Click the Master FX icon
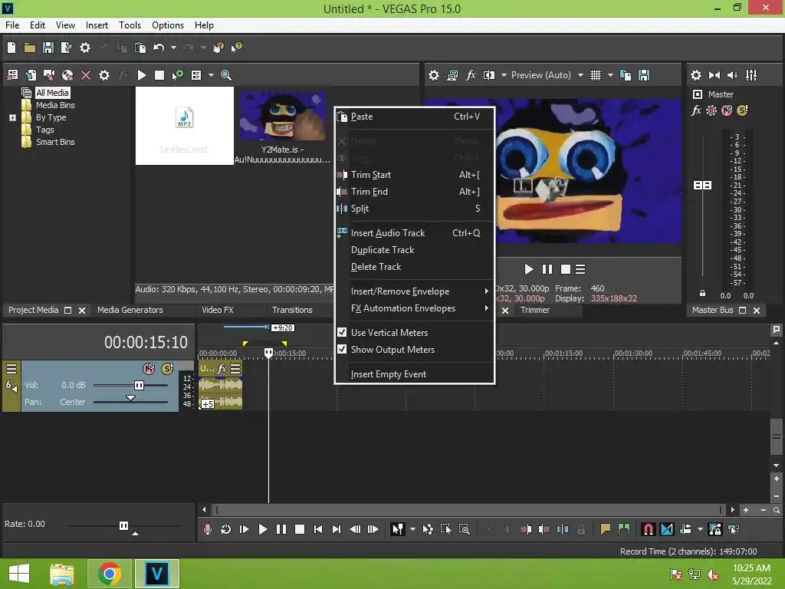Viewport: 785px width, 589px height. tap(696, 110)
